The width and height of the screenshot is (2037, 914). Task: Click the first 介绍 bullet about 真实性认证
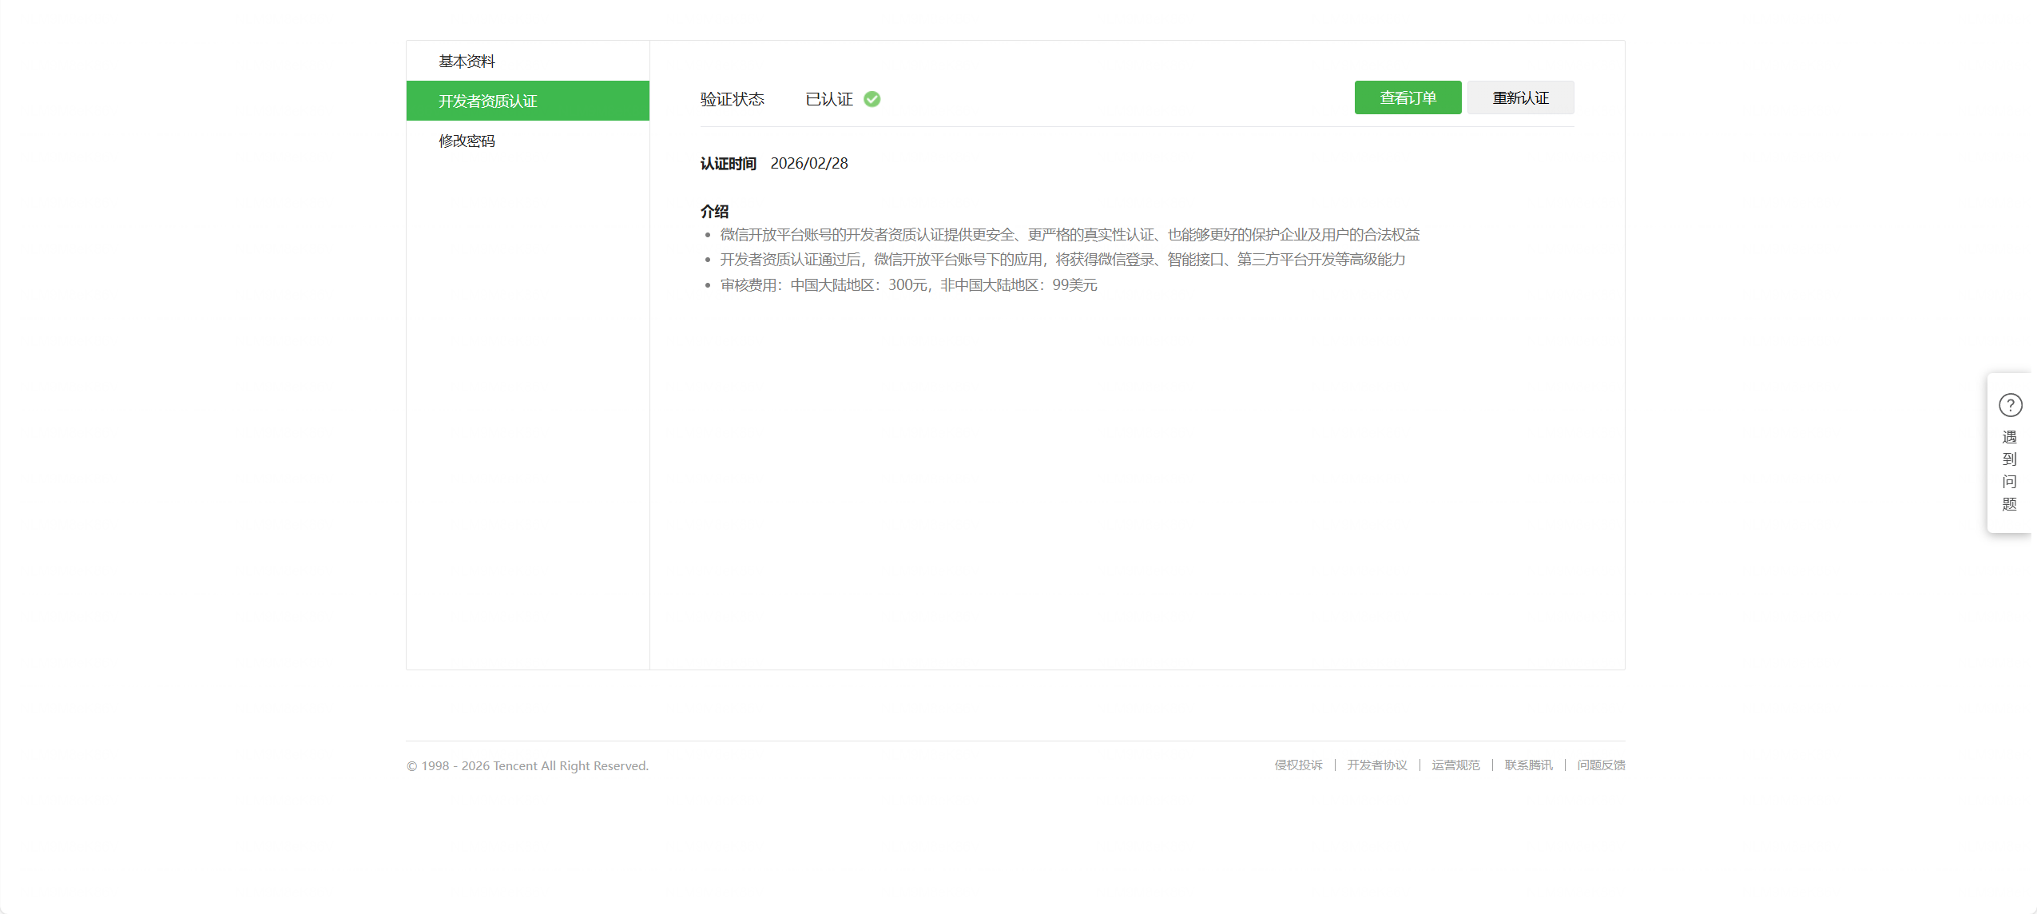pos(1070,235)
